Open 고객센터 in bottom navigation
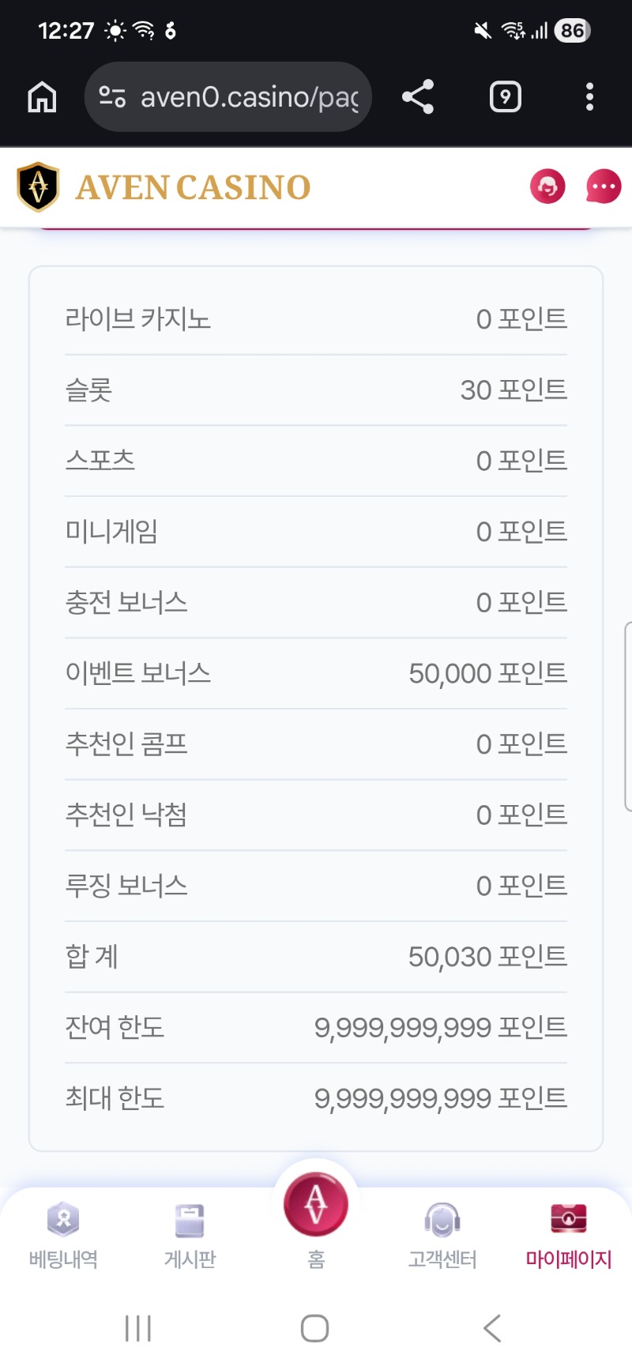 click(442, 1234)
